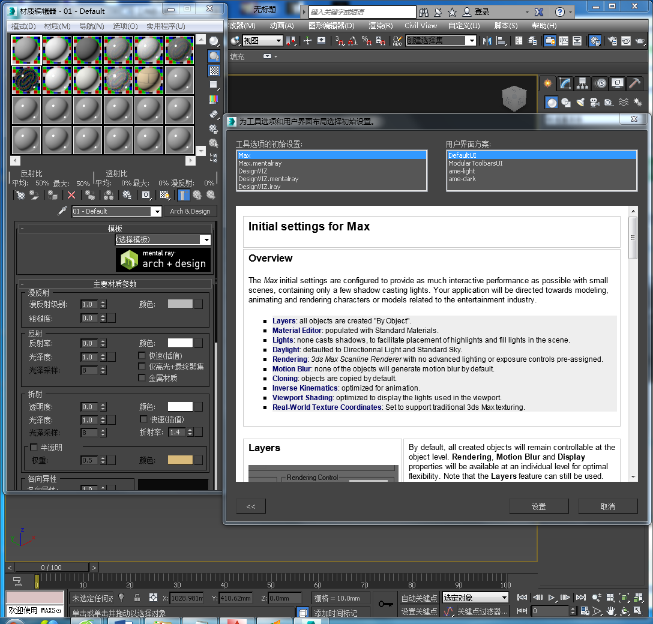Toggle Fast interpolate checkbox under refraction
This screenshot has height=624, width=653.
(x=143, y=419)
